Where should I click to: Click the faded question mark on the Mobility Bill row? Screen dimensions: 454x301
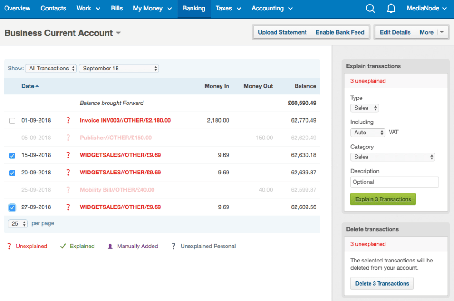(x=68, y=190)
